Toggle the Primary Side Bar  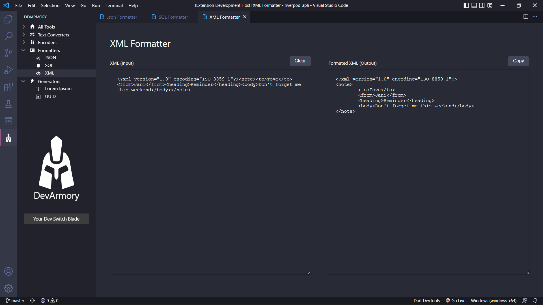tap(466, 5)
